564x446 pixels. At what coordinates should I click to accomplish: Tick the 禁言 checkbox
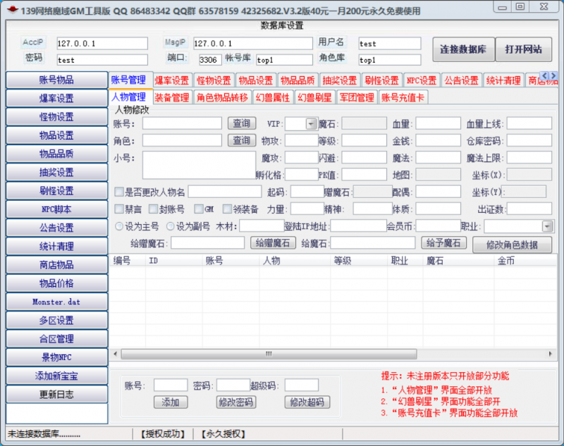pyautogui.click(x=119, y=209)
